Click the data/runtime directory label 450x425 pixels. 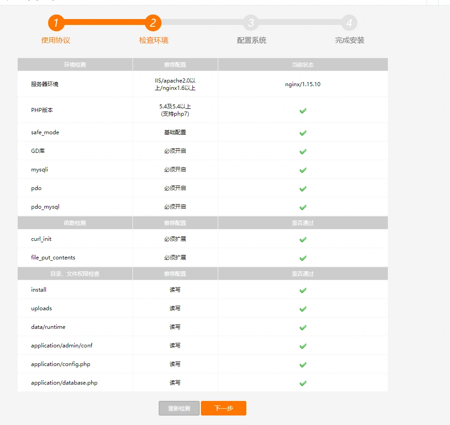point(48,327)
